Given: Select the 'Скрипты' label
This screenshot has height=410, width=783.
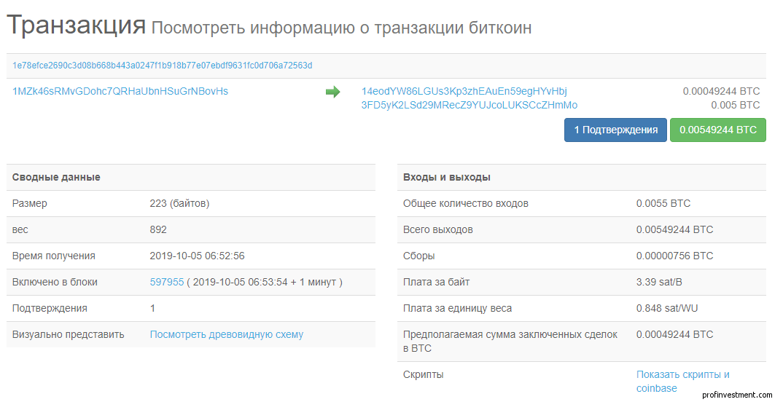Looking at the screenshot, I should [423, 374].
